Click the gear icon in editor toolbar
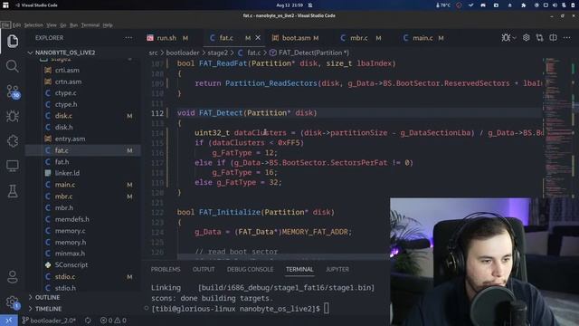This screenshot has width=579, height=326. tap(526, 38)
